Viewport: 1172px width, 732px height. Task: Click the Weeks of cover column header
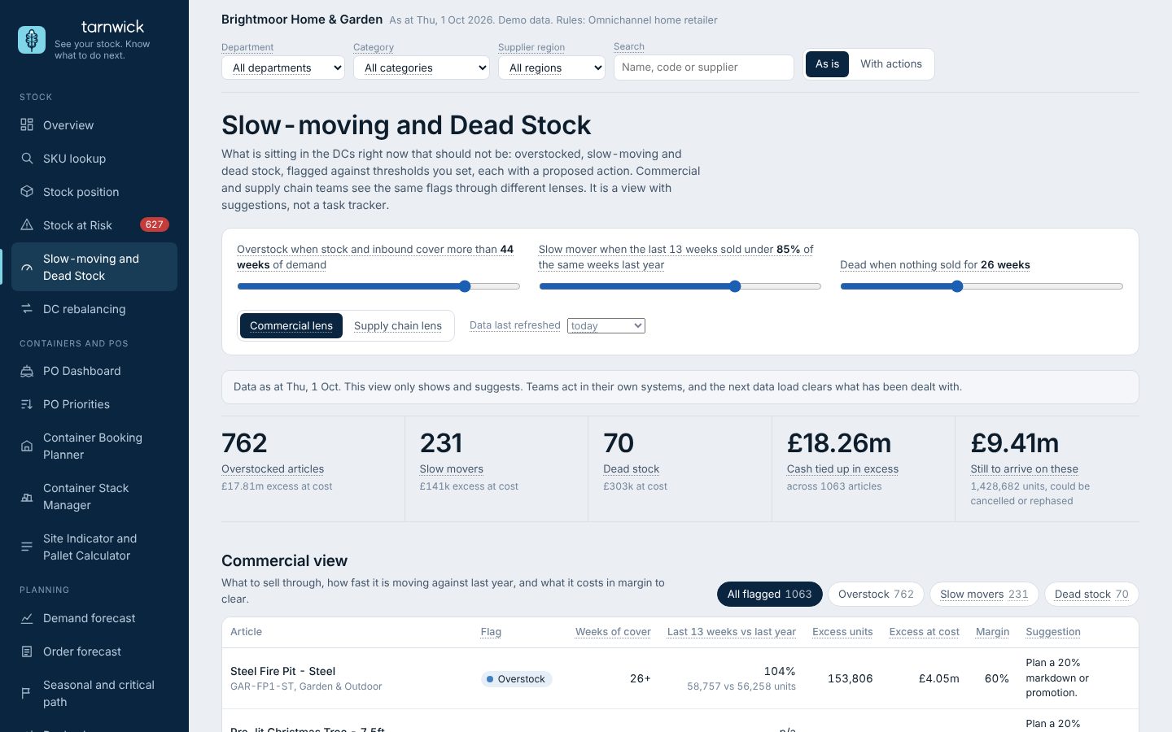613,632
